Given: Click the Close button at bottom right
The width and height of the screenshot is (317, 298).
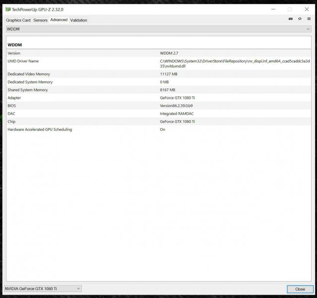Looking at the screenshot, I should click(300, 289).
